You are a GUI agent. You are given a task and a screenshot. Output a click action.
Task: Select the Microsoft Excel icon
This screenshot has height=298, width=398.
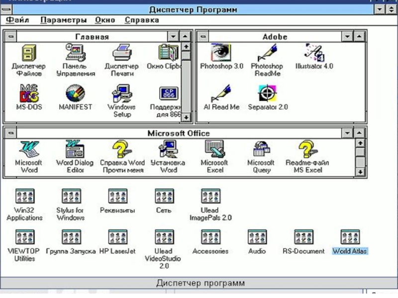click(x=214, y=149)
